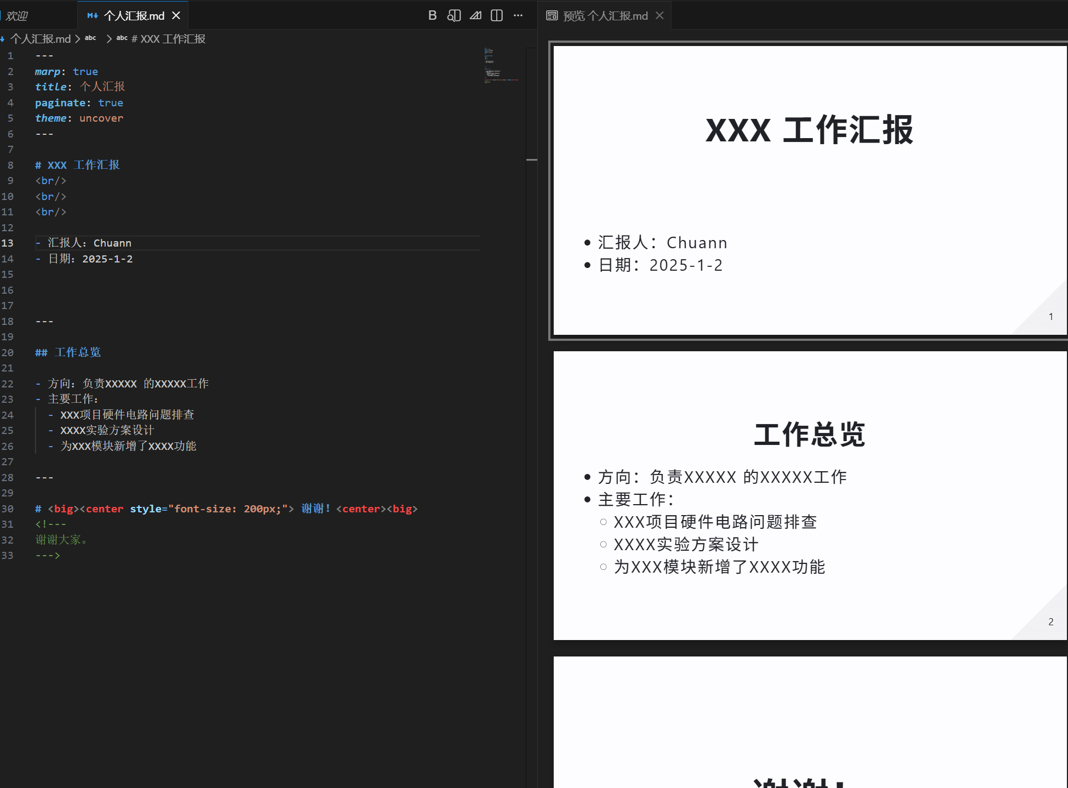The width and height of the screenshot is (1068, 788).
Task: Click '日期: 2025-1-2' bullet in preview
Action: (661, 265)
